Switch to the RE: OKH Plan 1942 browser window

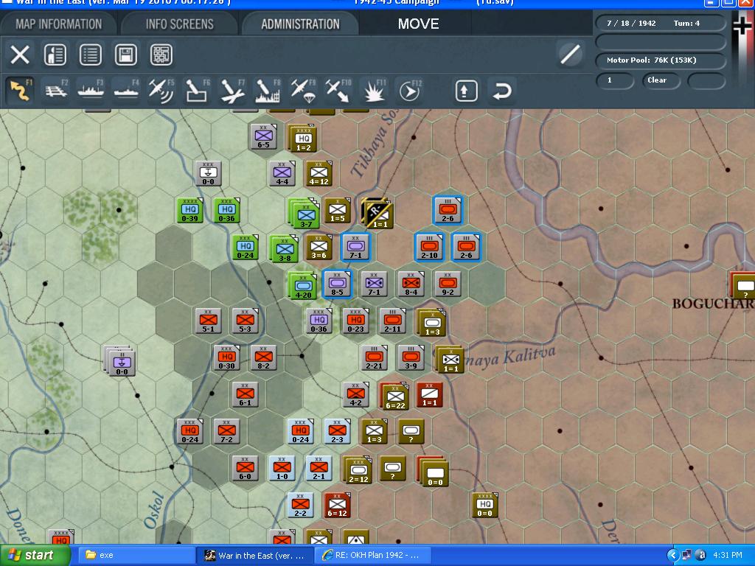coord(372,556)
